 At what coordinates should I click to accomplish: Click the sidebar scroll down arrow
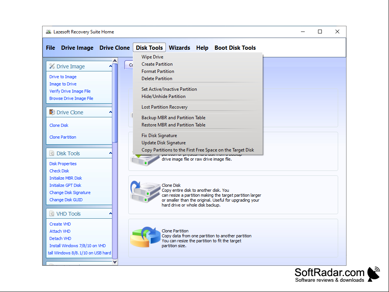(115, 262)
